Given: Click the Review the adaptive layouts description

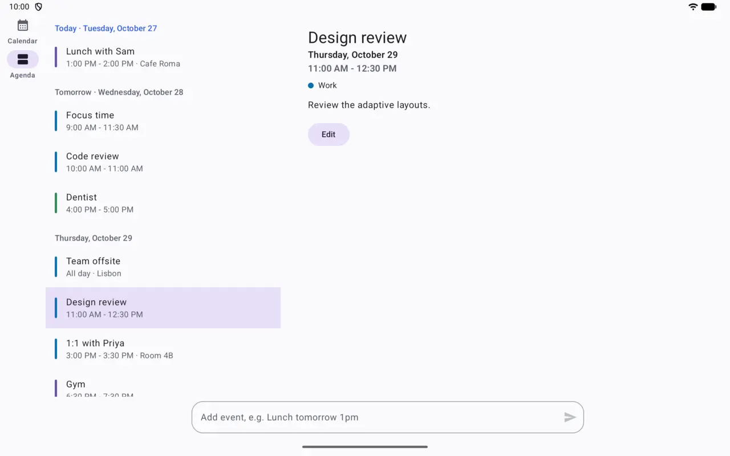Looking at the screenshot, I should (369, 105).
